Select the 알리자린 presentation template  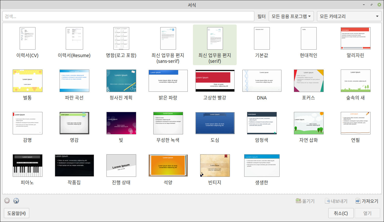[x=356, y=43]
